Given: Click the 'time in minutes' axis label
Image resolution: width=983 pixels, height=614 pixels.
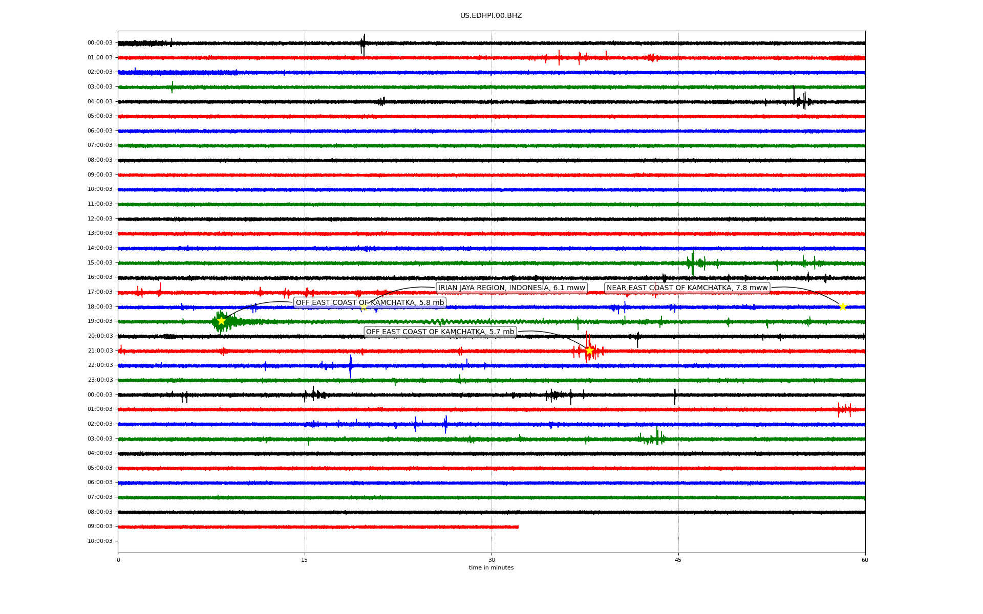Looking at the screenshot, I should pyautogui.click(x=491, y=567).
